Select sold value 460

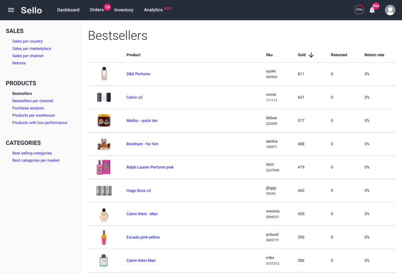tap(301, 191)
